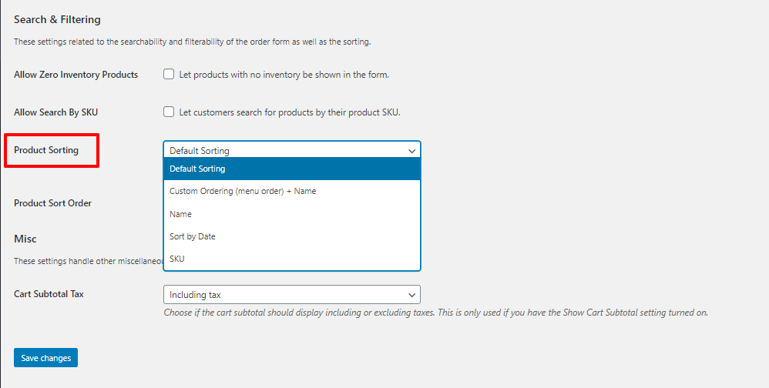Viewport: 769px width, 388px height.
Task: Click the "Let customers search for products" label text
Action: [290, 112]
